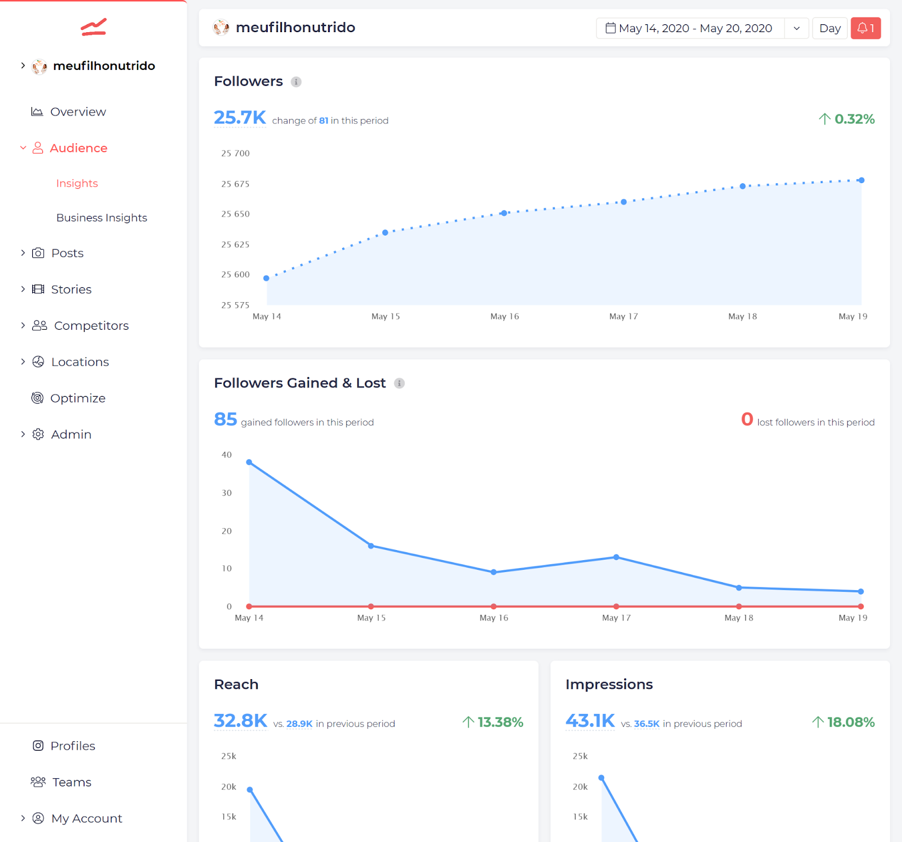Click the 0 lost followers number
The width and height of the screenshot is (902, 842).
coord(747,419)
